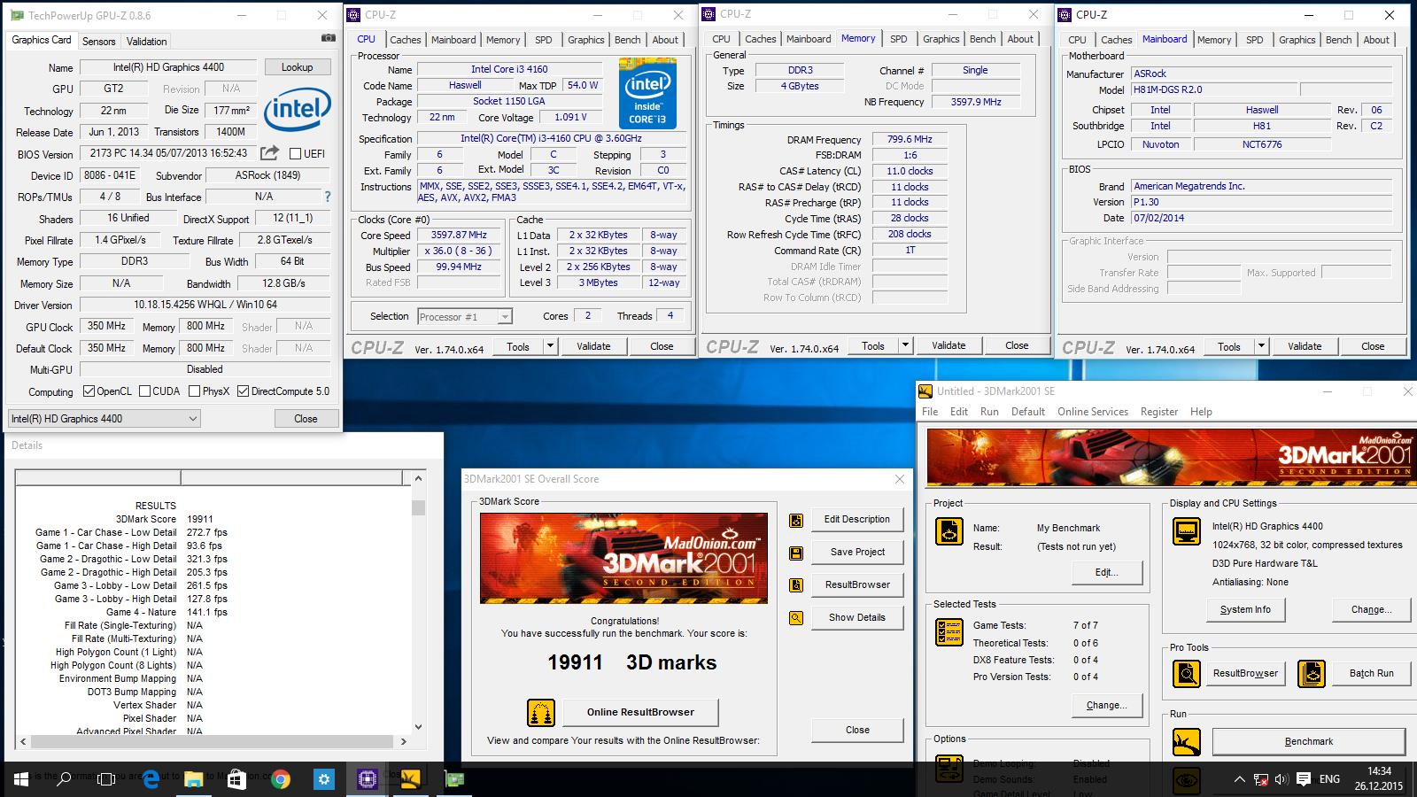Screen dimensions: 1417x797
Task: Expand system tray hidden icons chevron
Action: (1239, 779)
